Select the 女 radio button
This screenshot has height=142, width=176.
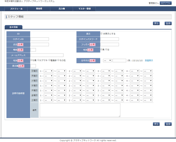click(106, 50)
